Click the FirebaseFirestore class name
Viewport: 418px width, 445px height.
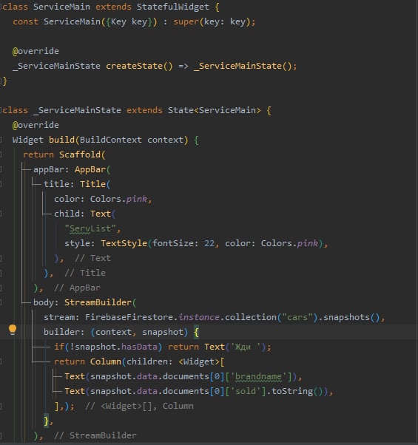click(129, 317)
